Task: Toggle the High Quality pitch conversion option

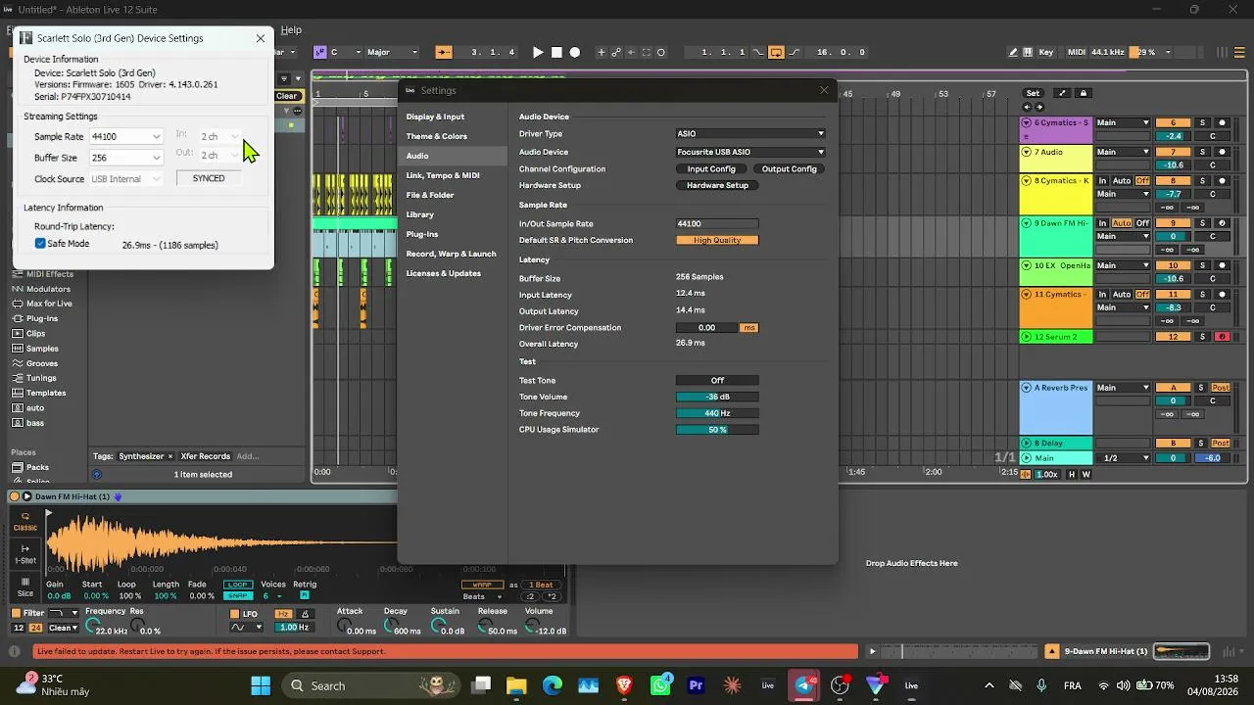Action: 717,240
